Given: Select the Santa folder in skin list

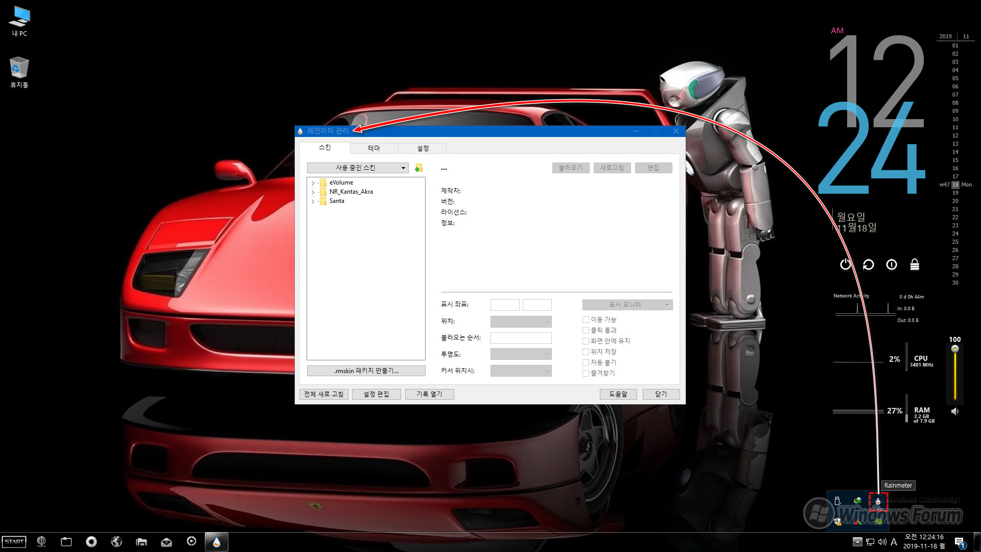Looking at the screenshot, I should [x=337, y=201].
